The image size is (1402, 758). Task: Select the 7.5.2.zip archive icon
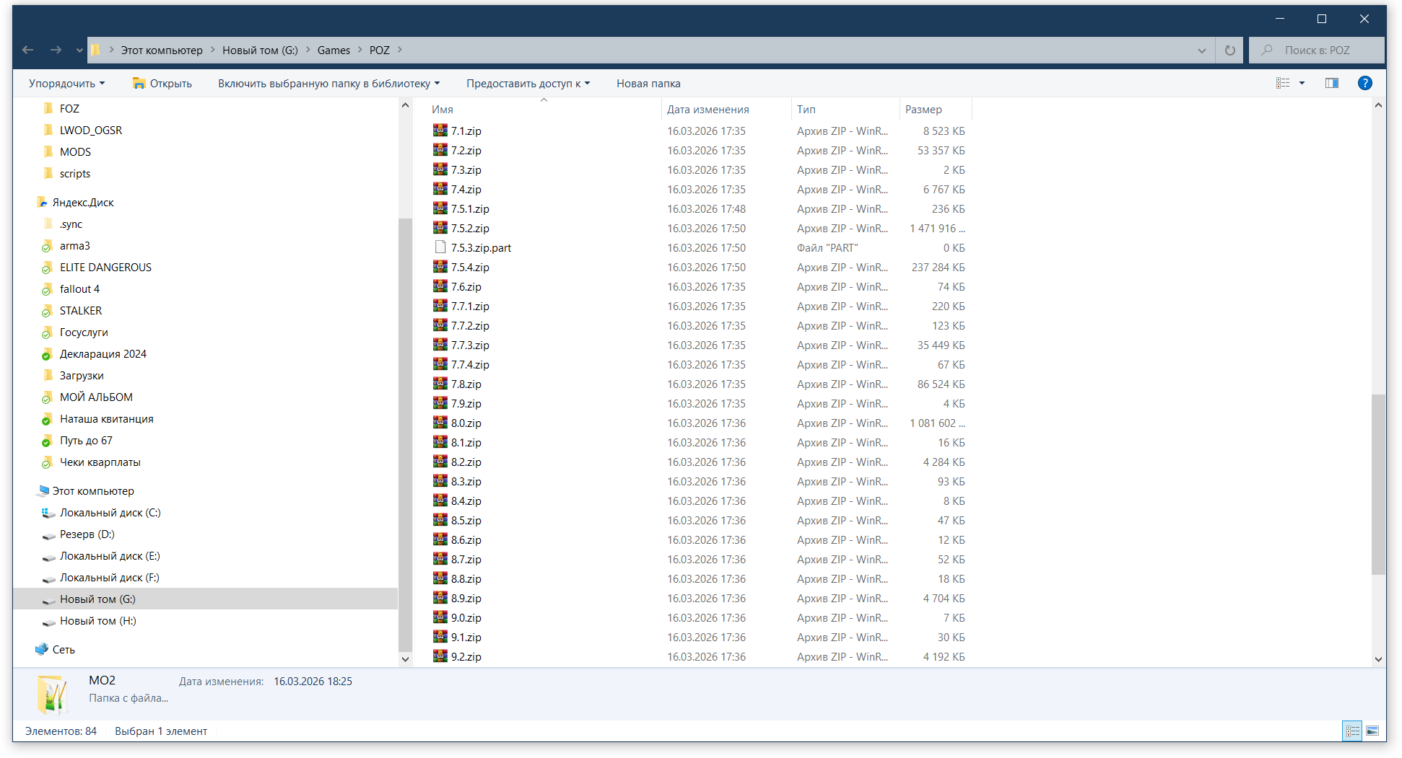tap(440, 228)
